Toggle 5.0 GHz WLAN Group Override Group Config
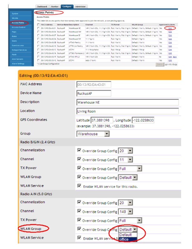Viewport: 192px width, 249px height. coord(79,229)
